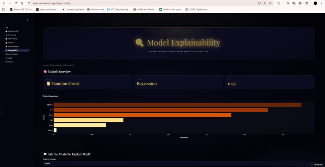Viewport: 325px width, 167px height.
Task: Open the CS663 Digital Image bookmark
Action: coord(197,9)
